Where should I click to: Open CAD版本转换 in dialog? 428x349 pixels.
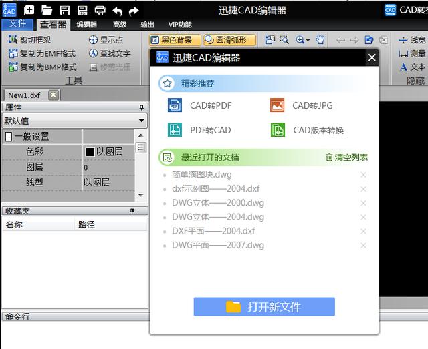click(307, 130)
